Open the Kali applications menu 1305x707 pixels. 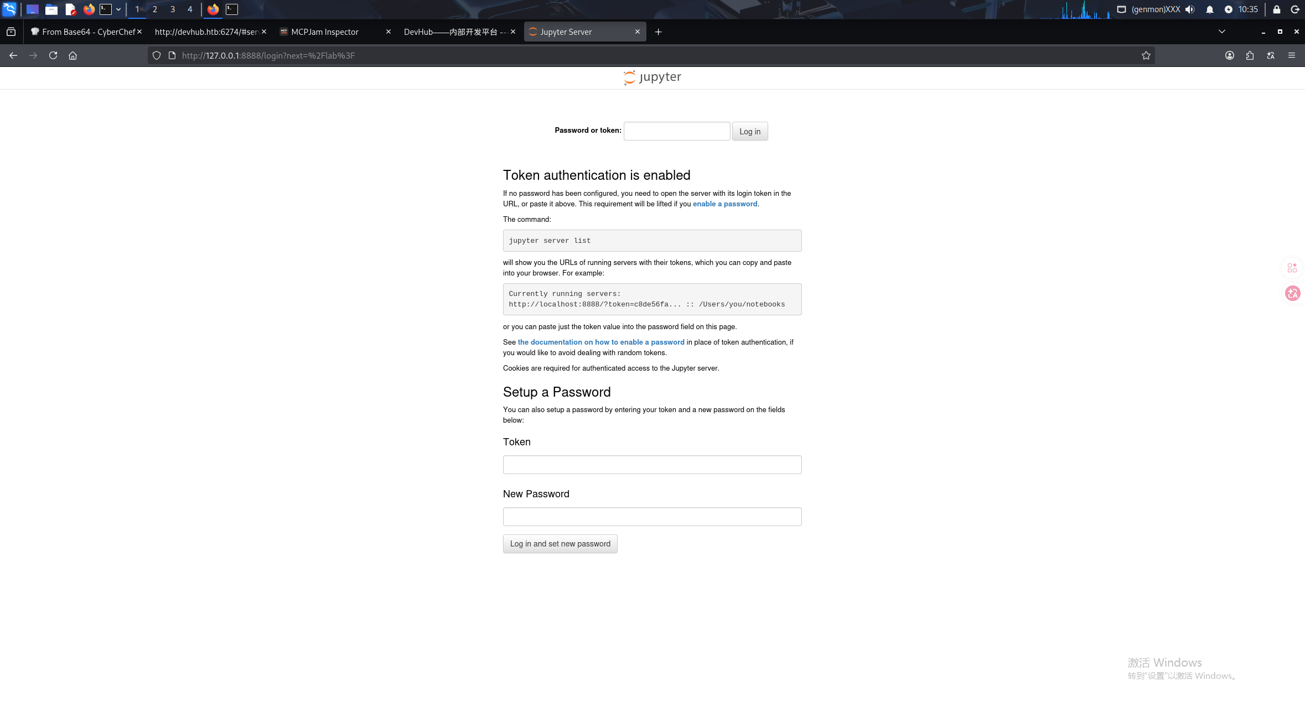point(9,9)
